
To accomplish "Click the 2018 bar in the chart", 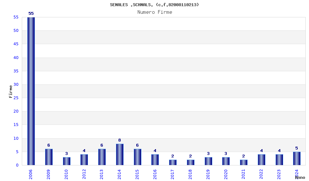I will [x=190, y=162].
